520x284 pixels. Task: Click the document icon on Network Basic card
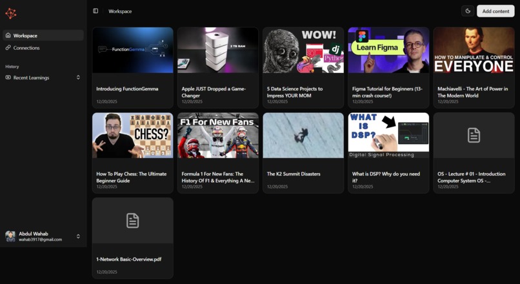point(133,221)
